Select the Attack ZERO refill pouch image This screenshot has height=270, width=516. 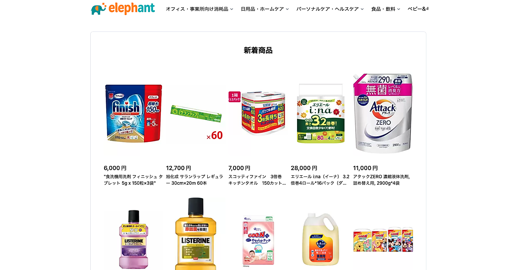click(x=383, y=113)
